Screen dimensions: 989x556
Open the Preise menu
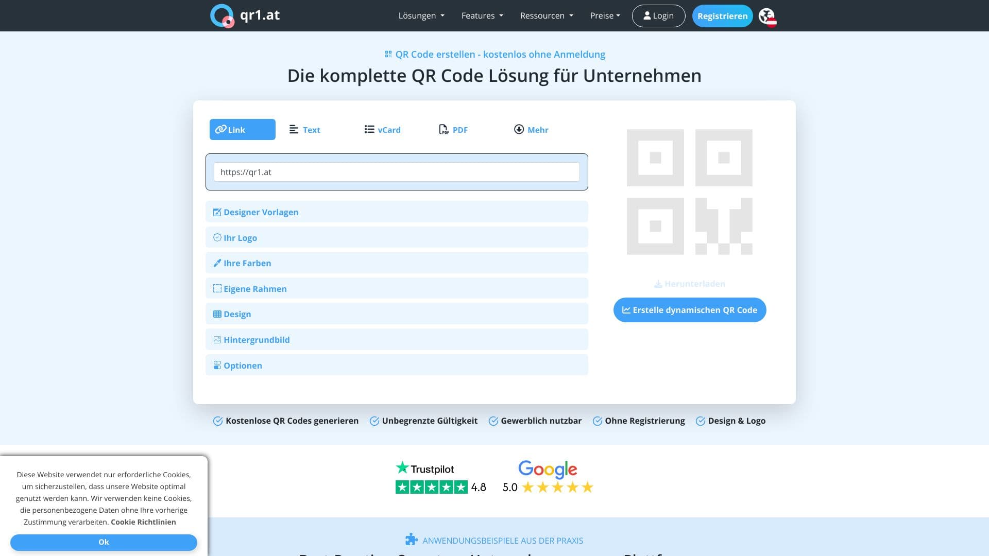[x=605, y=15]
